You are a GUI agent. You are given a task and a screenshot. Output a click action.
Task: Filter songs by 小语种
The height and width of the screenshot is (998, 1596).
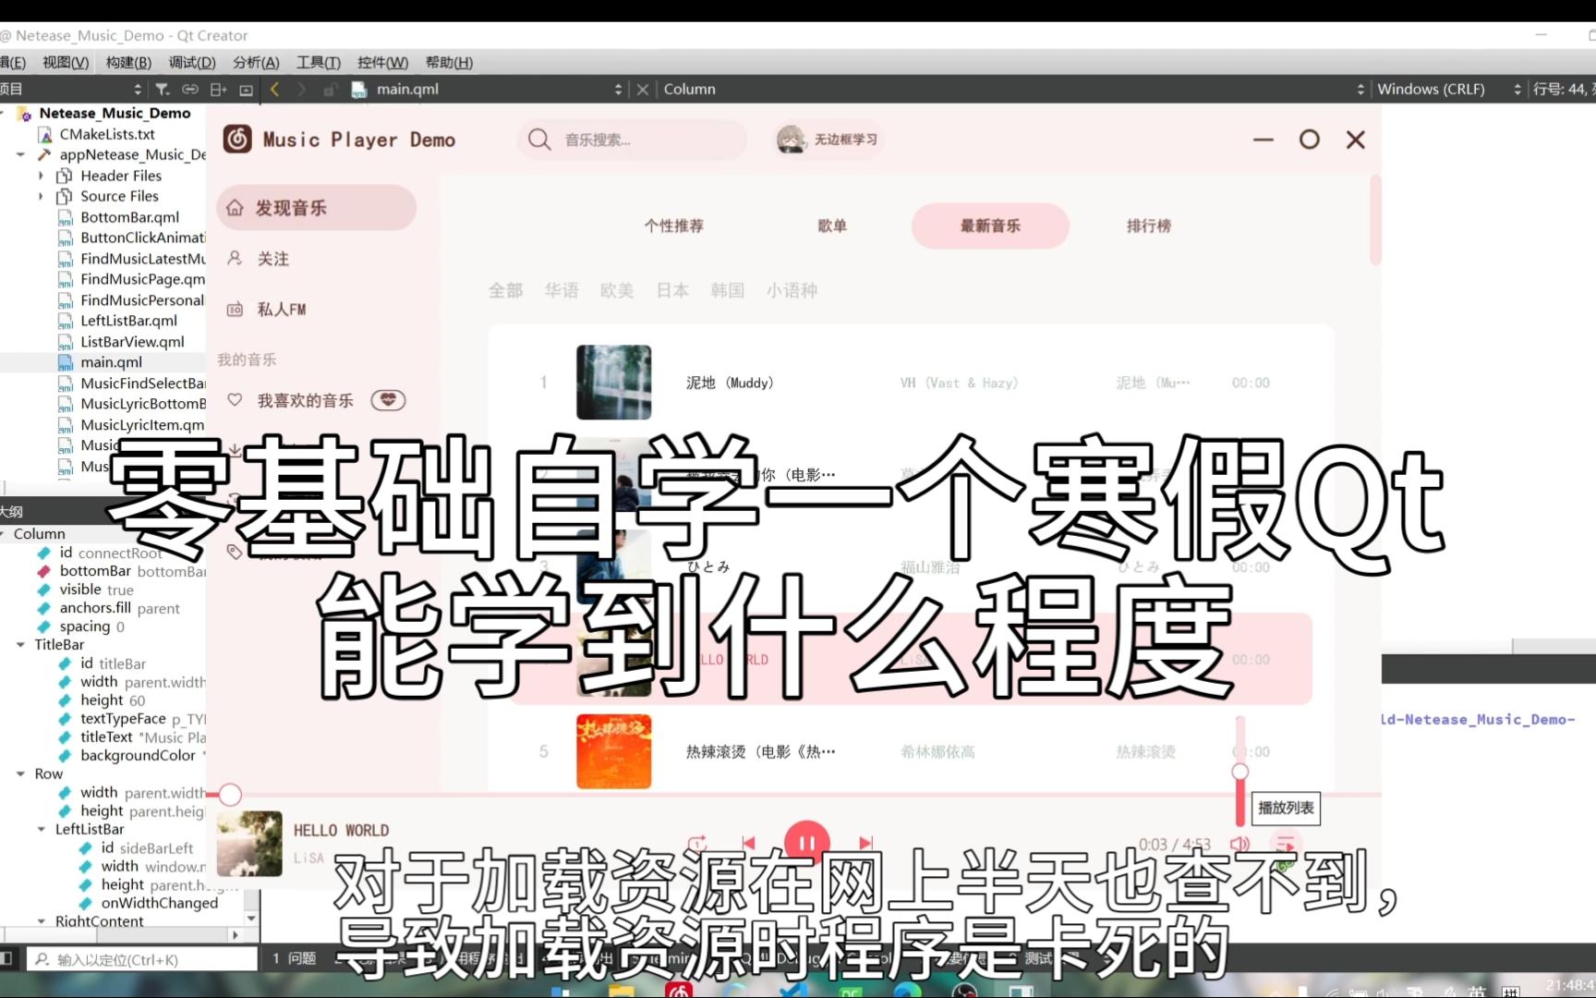[792, 290]
